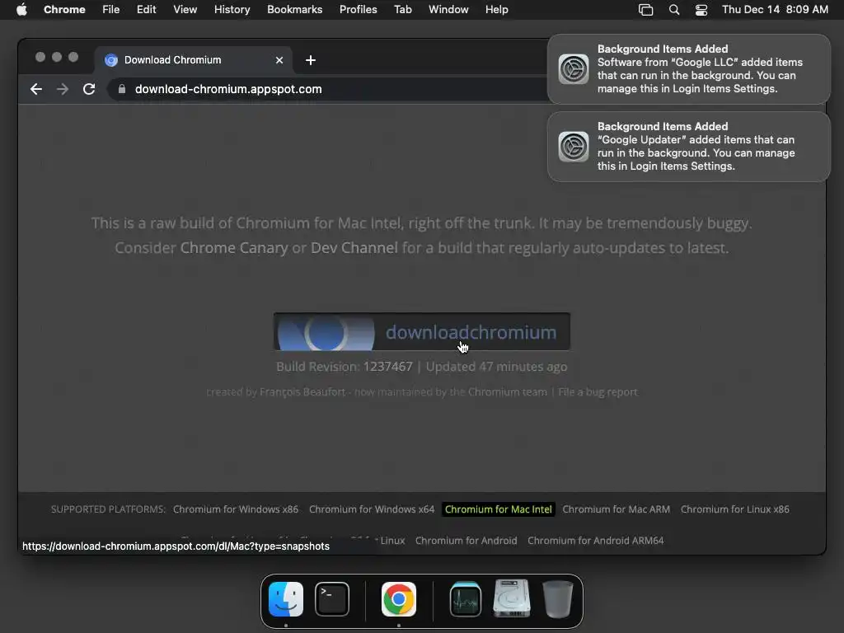Open Control Center from menu bar
This screenshot has height=633, width=844.
coord(701,10)
